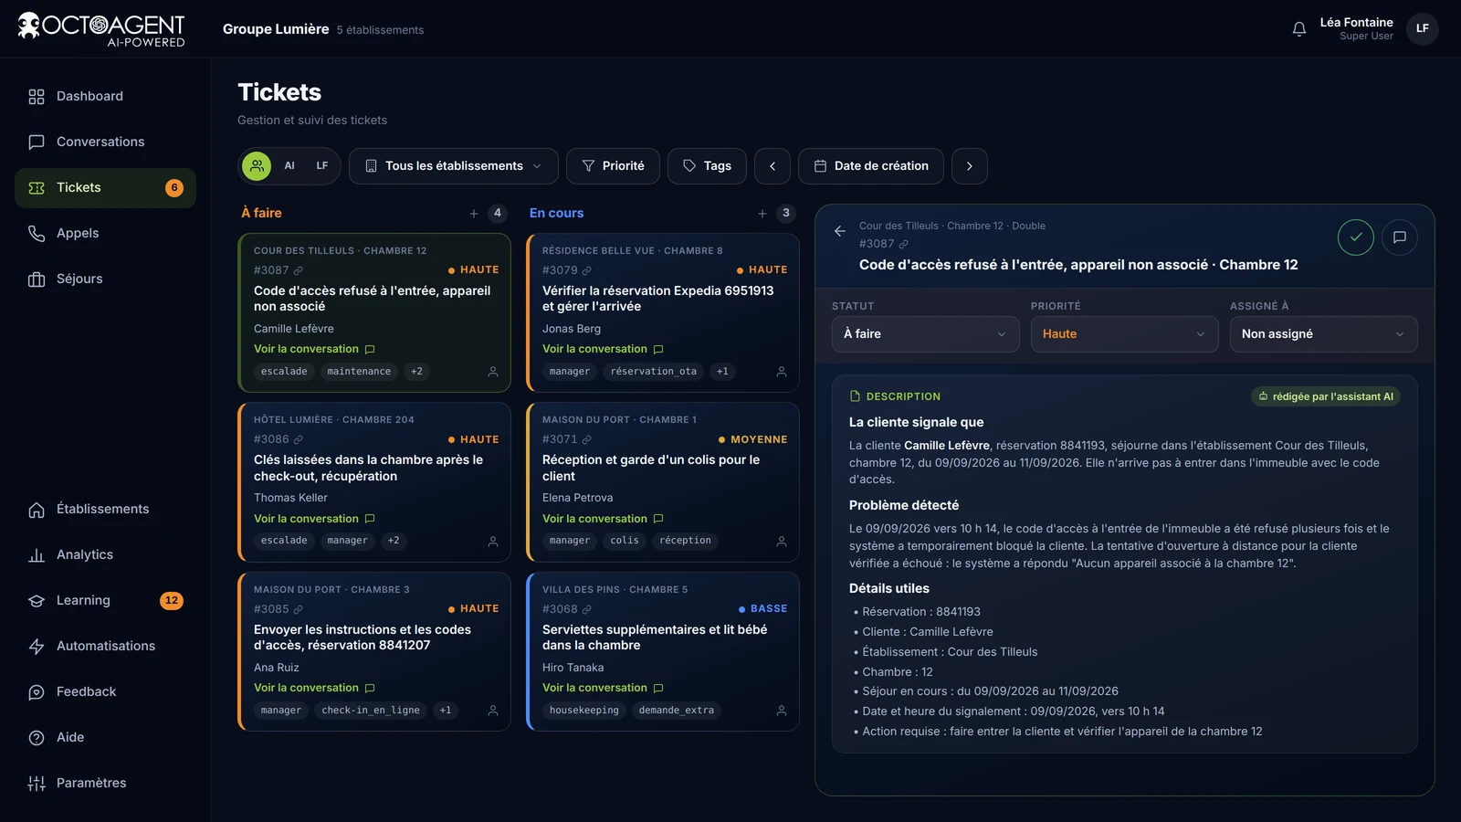
Task: Open Learning in the sidebar
Action: [x=105, y=601]
